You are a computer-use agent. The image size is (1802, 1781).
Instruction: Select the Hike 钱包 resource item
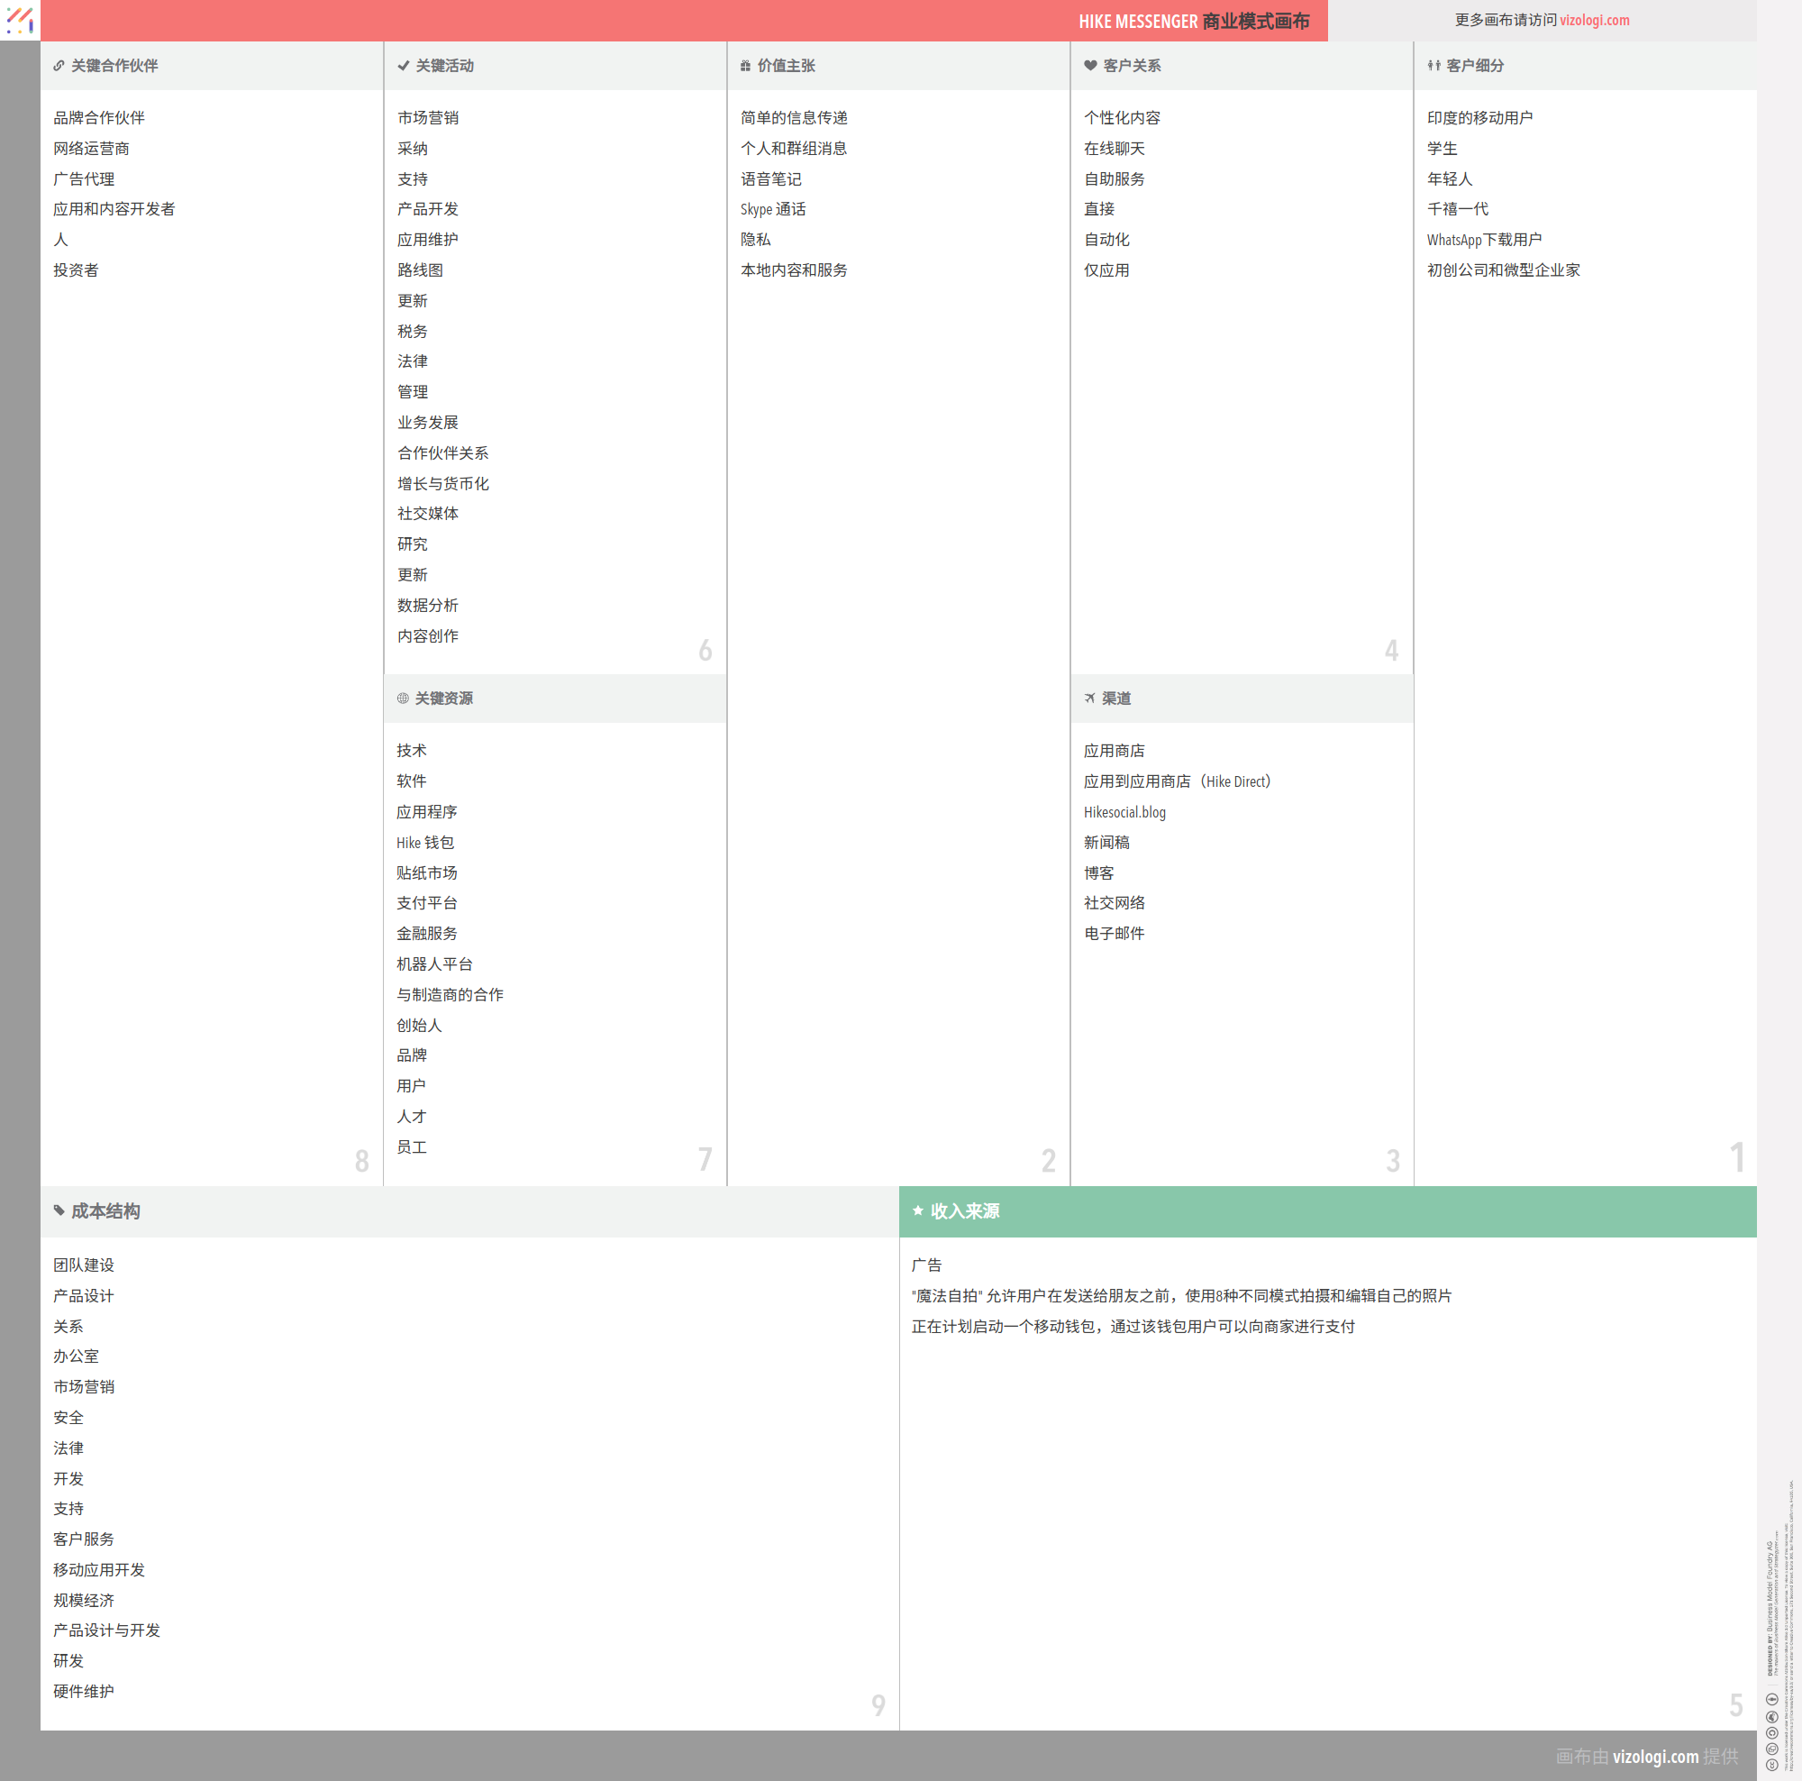[x=424, y=844]
